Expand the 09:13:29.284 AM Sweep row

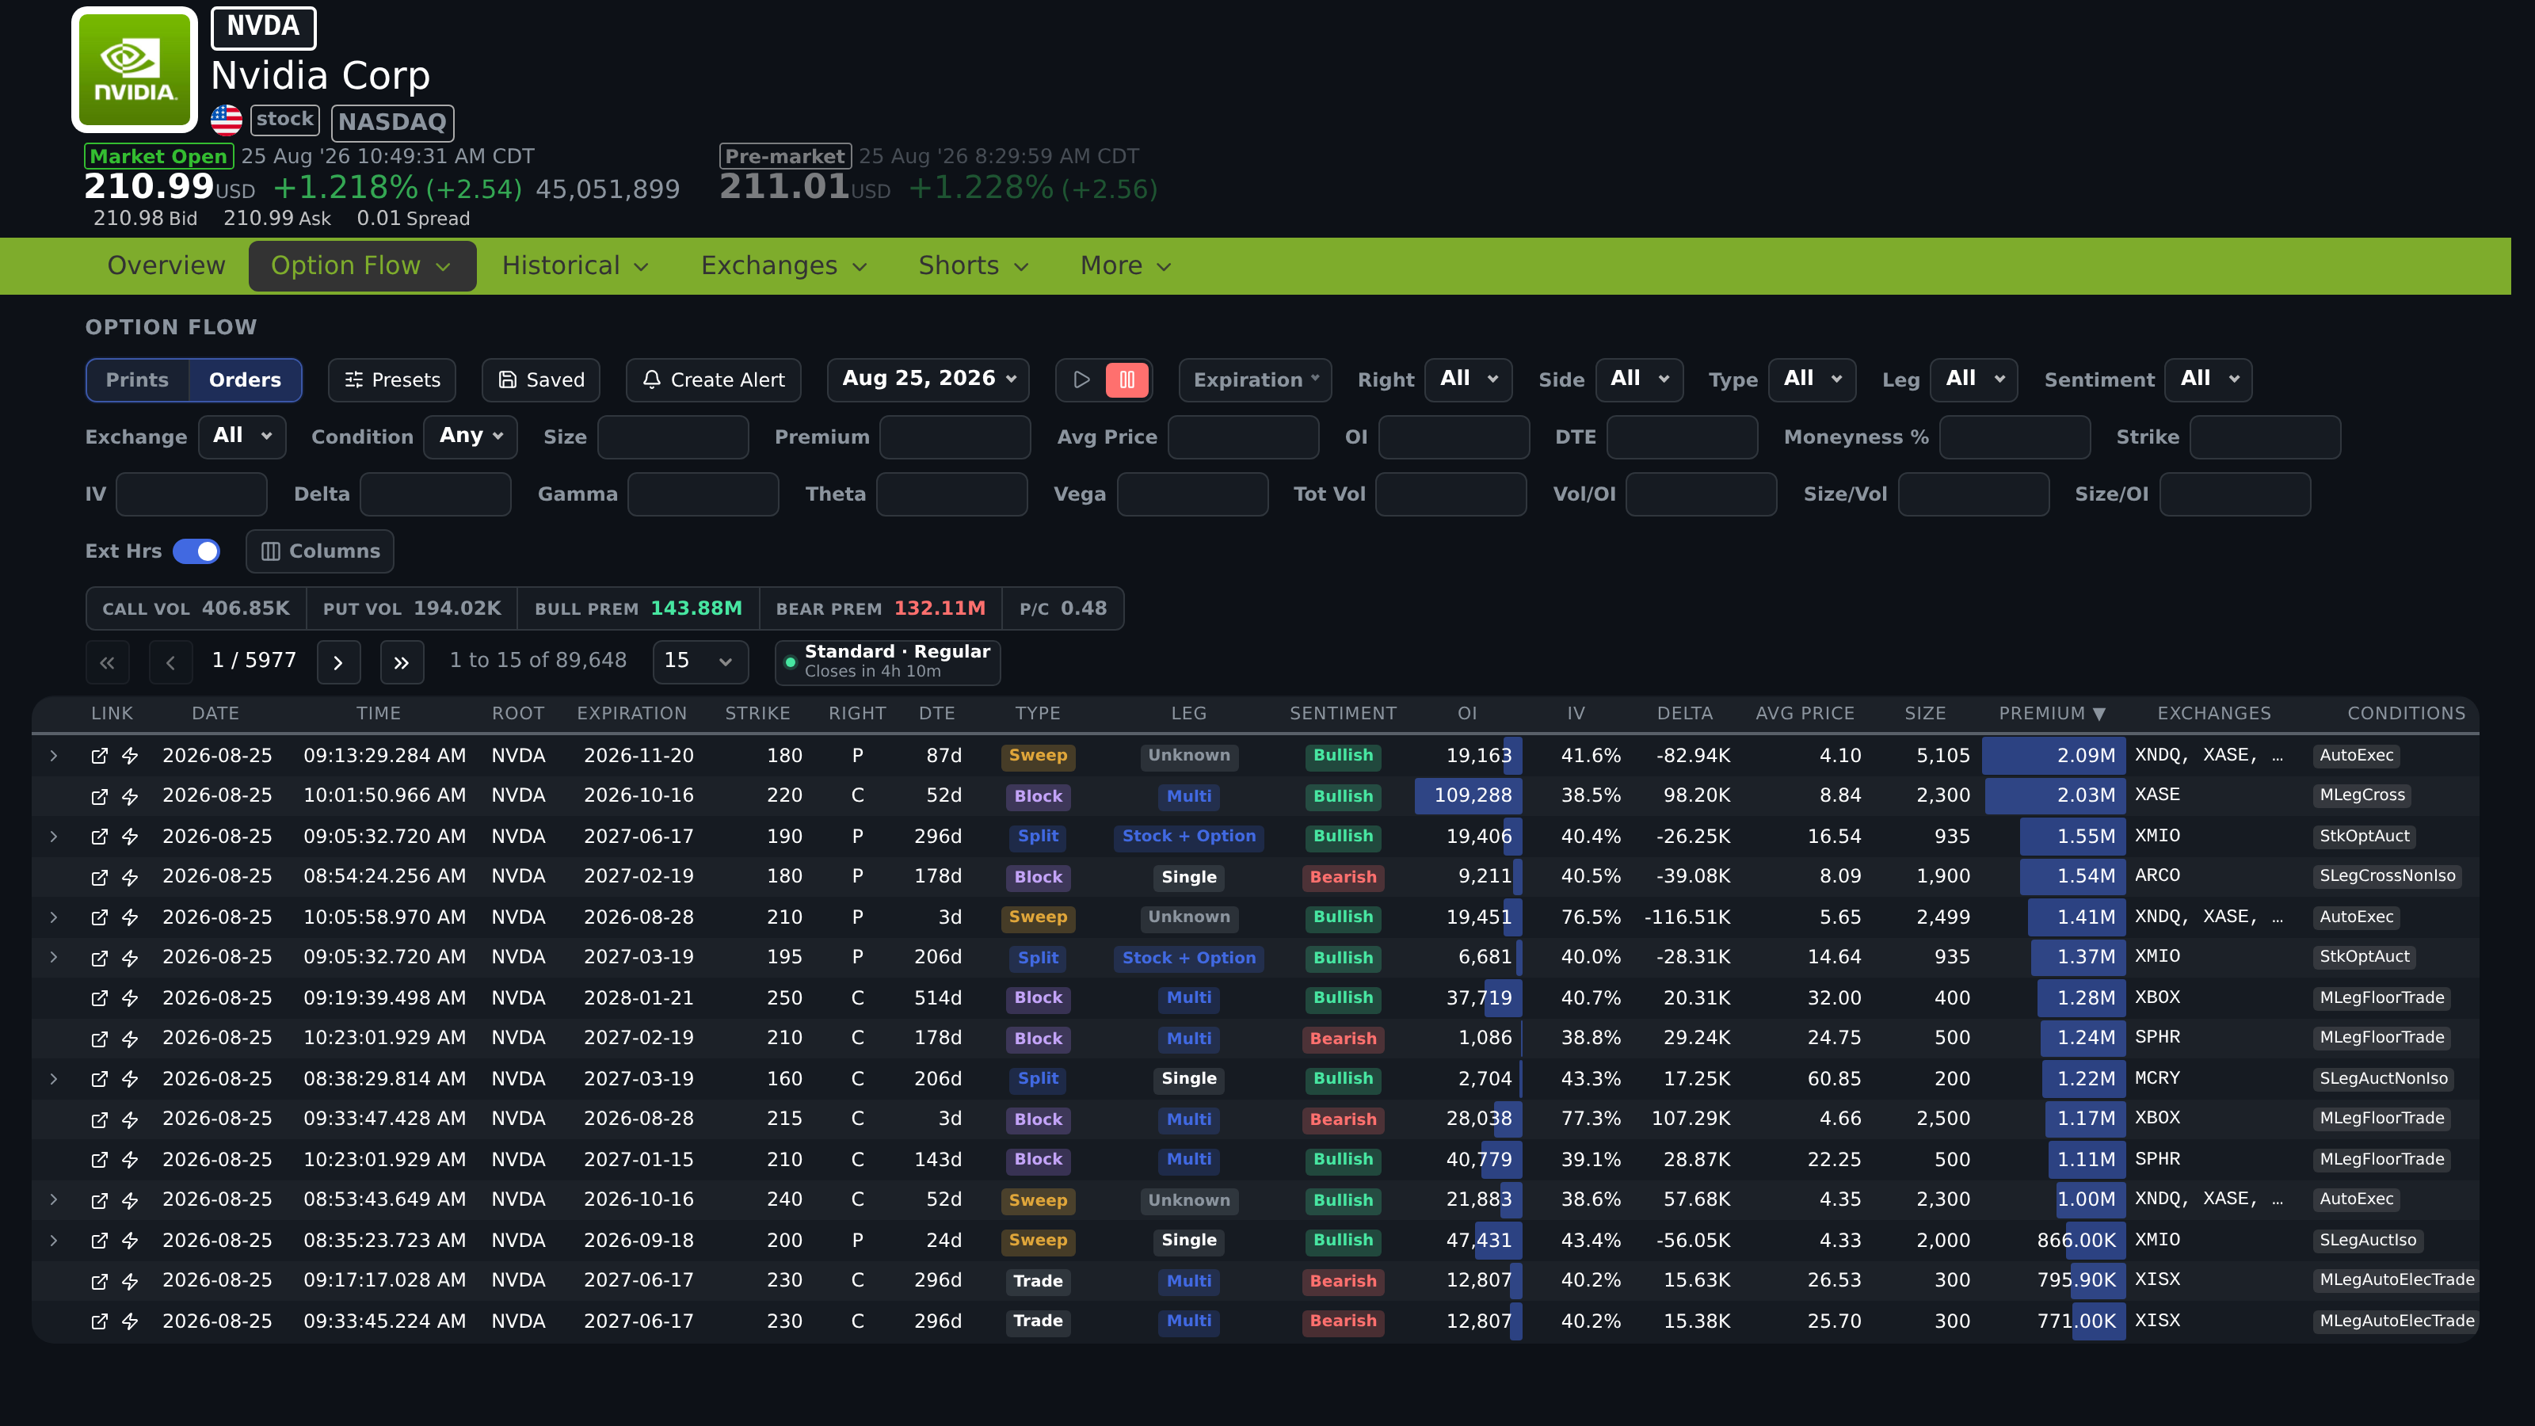point(54,756)
